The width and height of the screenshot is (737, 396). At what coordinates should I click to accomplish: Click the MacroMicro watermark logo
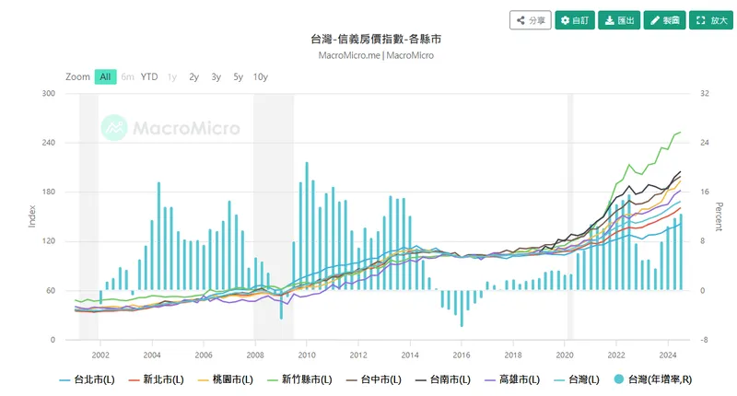(x=170, y=128)
